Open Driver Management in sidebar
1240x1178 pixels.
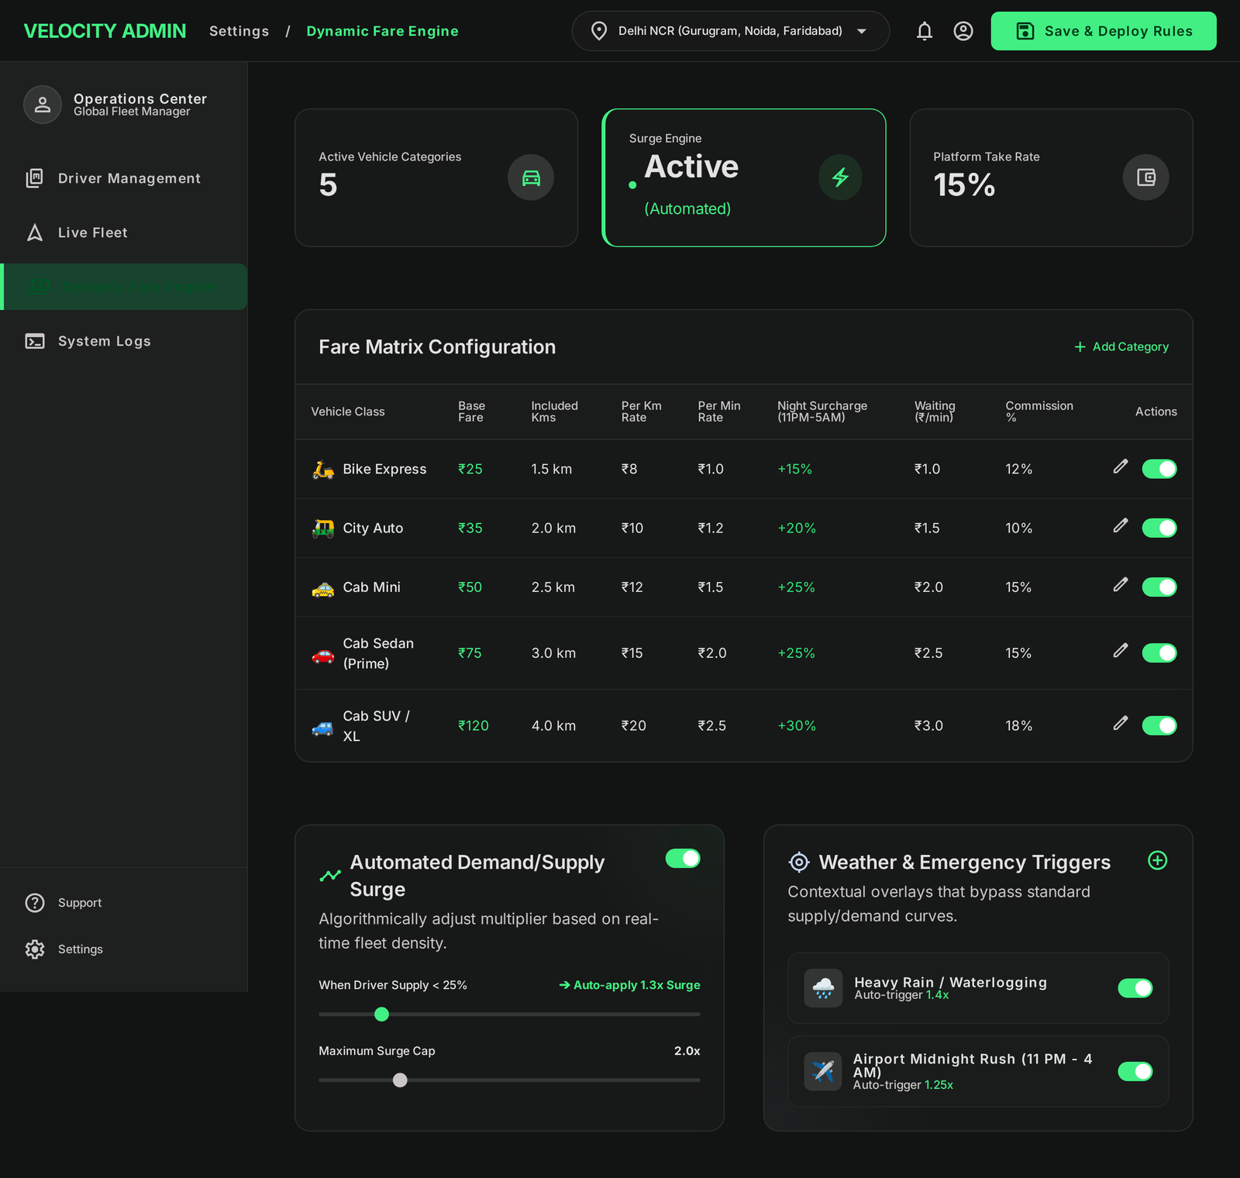pos(124,178)
